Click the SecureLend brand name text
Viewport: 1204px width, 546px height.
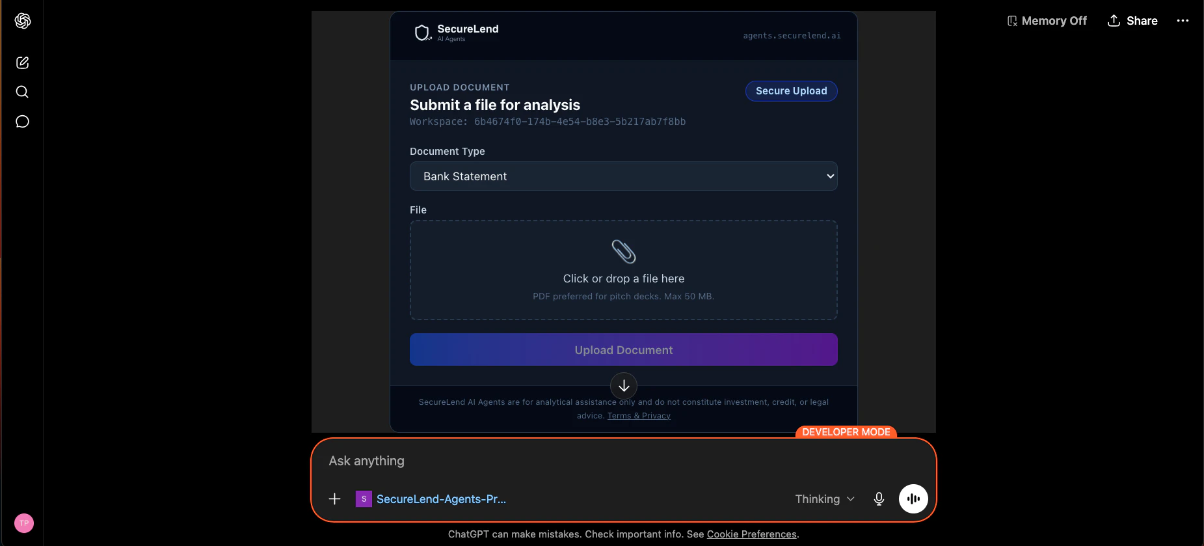pos(468,29)
